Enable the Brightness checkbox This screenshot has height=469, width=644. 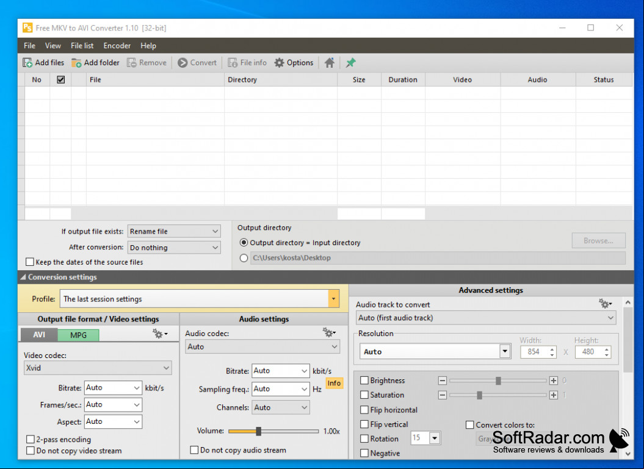tap(364, 381)
